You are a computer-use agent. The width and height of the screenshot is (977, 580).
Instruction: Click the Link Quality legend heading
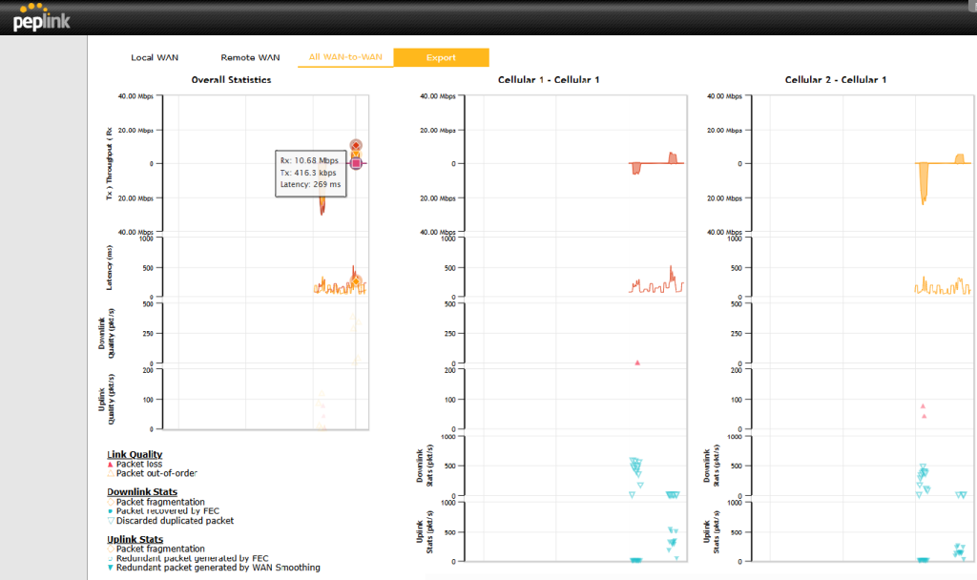coord(135,454)
